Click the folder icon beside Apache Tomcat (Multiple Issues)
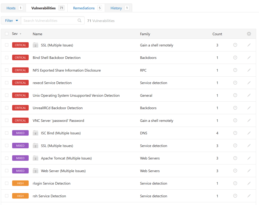The height and width of the screenshot is (205, 259). 35,158
